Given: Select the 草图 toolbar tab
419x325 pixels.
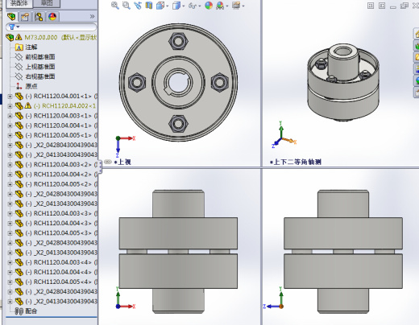Looking at the screenshot, I should pyautogui.click(x=47, y=3).
